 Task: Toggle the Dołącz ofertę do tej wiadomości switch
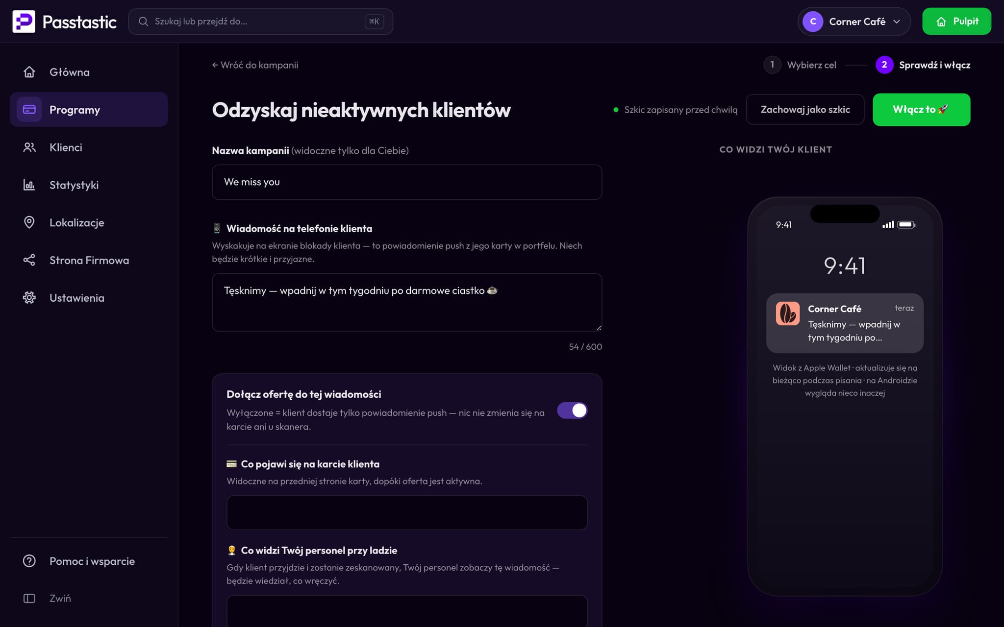tap(572, 410)
